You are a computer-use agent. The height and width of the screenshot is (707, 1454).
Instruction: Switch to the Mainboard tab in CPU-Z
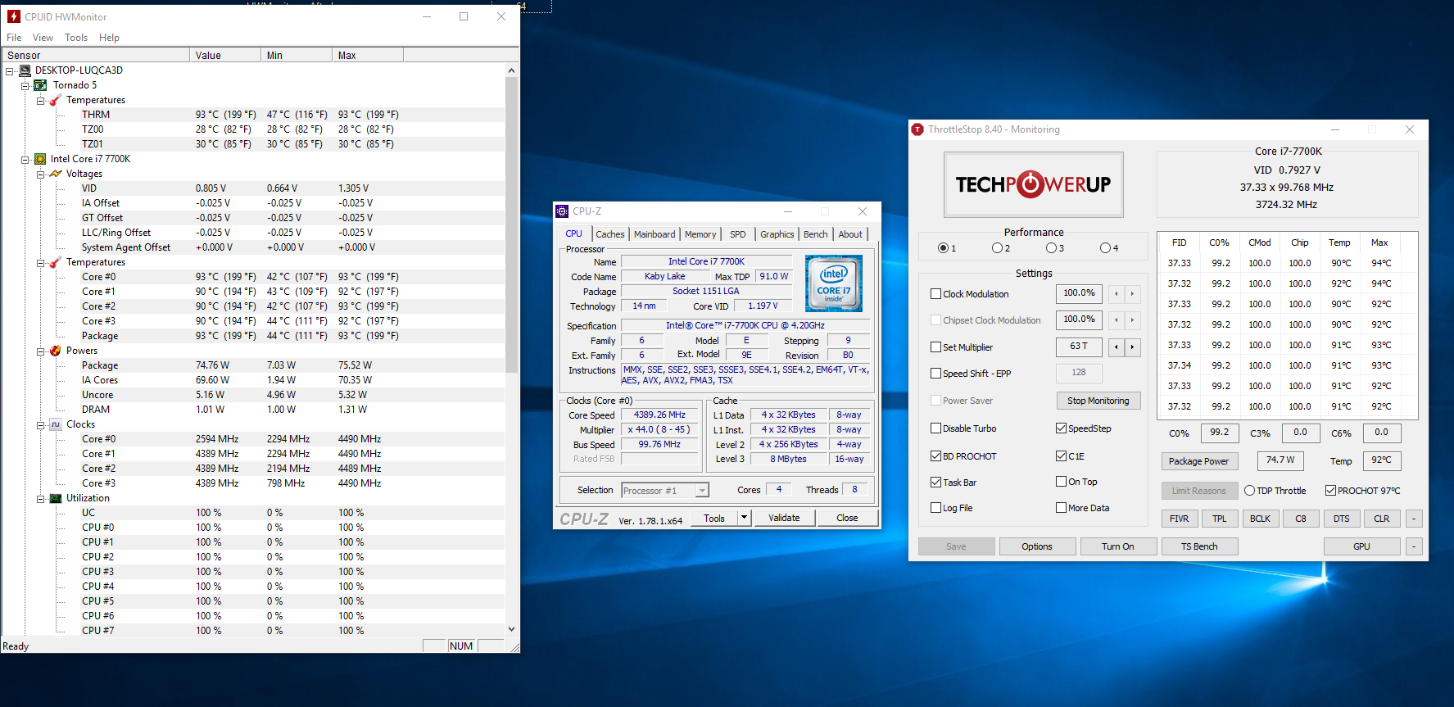[655, 234]
